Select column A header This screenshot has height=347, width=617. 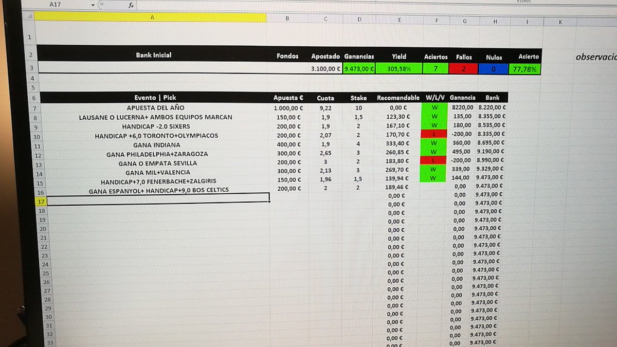point(152,17)
